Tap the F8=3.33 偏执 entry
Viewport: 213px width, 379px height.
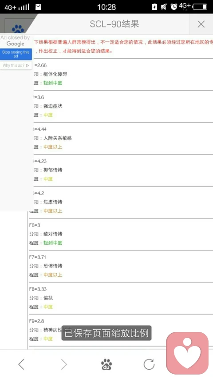(121, 298)
